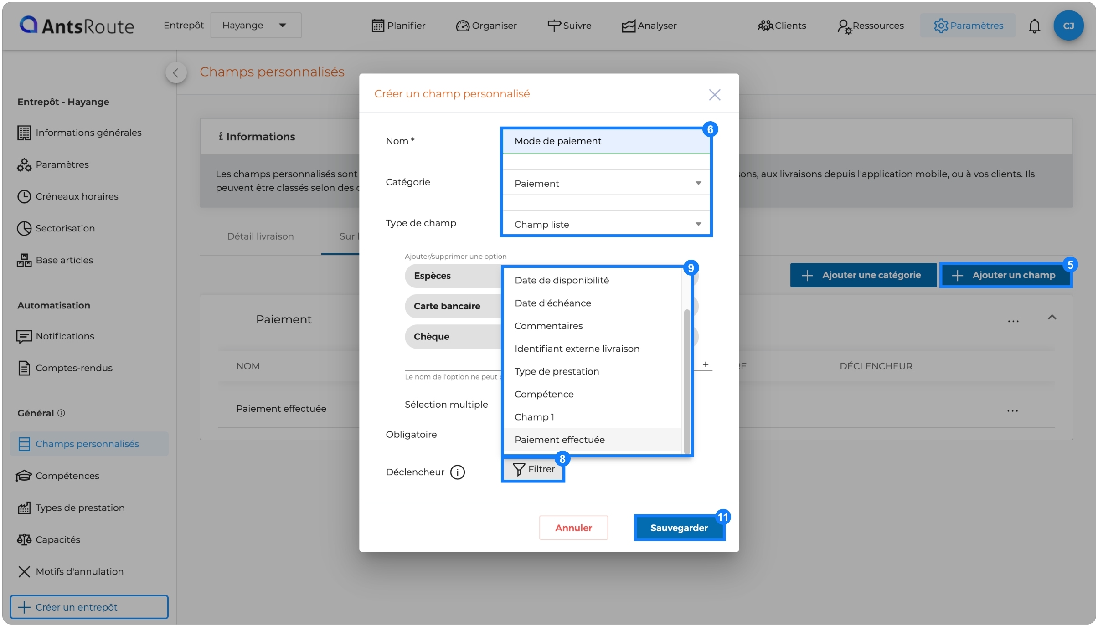Click the Base articles boxes icon
This screenshot has height=626, width=1098.
click(24, 260)
